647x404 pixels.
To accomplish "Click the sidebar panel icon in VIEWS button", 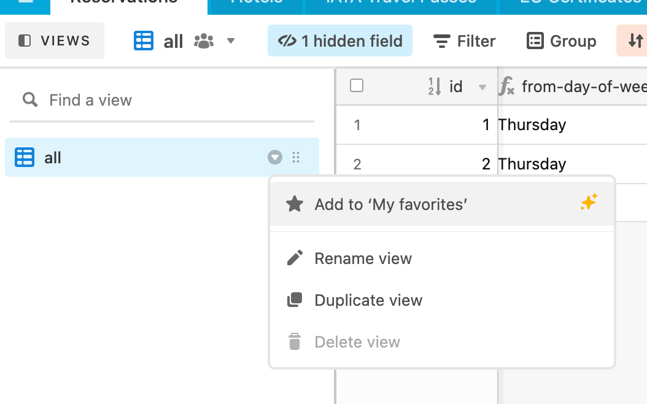I will [x=25, y=41].
